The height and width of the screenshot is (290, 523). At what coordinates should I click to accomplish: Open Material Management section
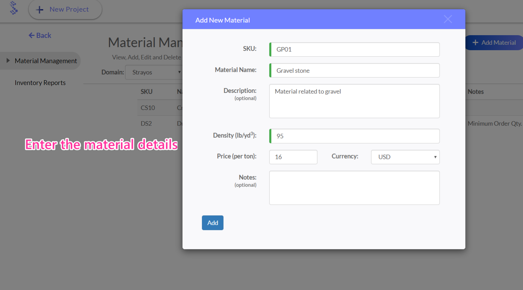pyautogui.click(x=46, y=61)
